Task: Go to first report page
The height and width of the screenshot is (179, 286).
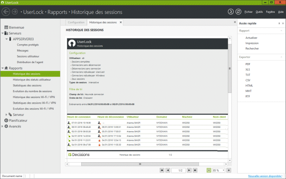Action: pyautogui.click(x=162, y=170)
